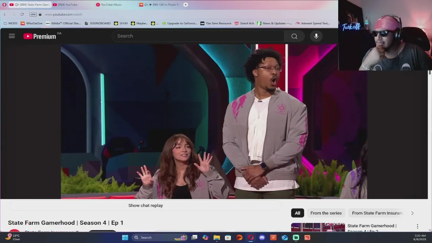Open the Internet Speed Test bookmark
This screenshot has height=243, width=432.
313,23
